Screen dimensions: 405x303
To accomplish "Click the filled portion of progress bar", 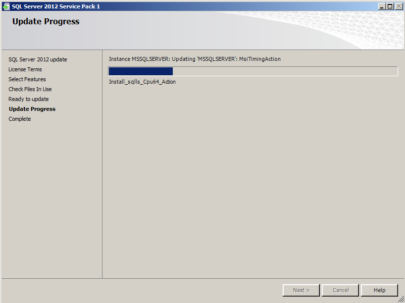I will tap(141, 71).
